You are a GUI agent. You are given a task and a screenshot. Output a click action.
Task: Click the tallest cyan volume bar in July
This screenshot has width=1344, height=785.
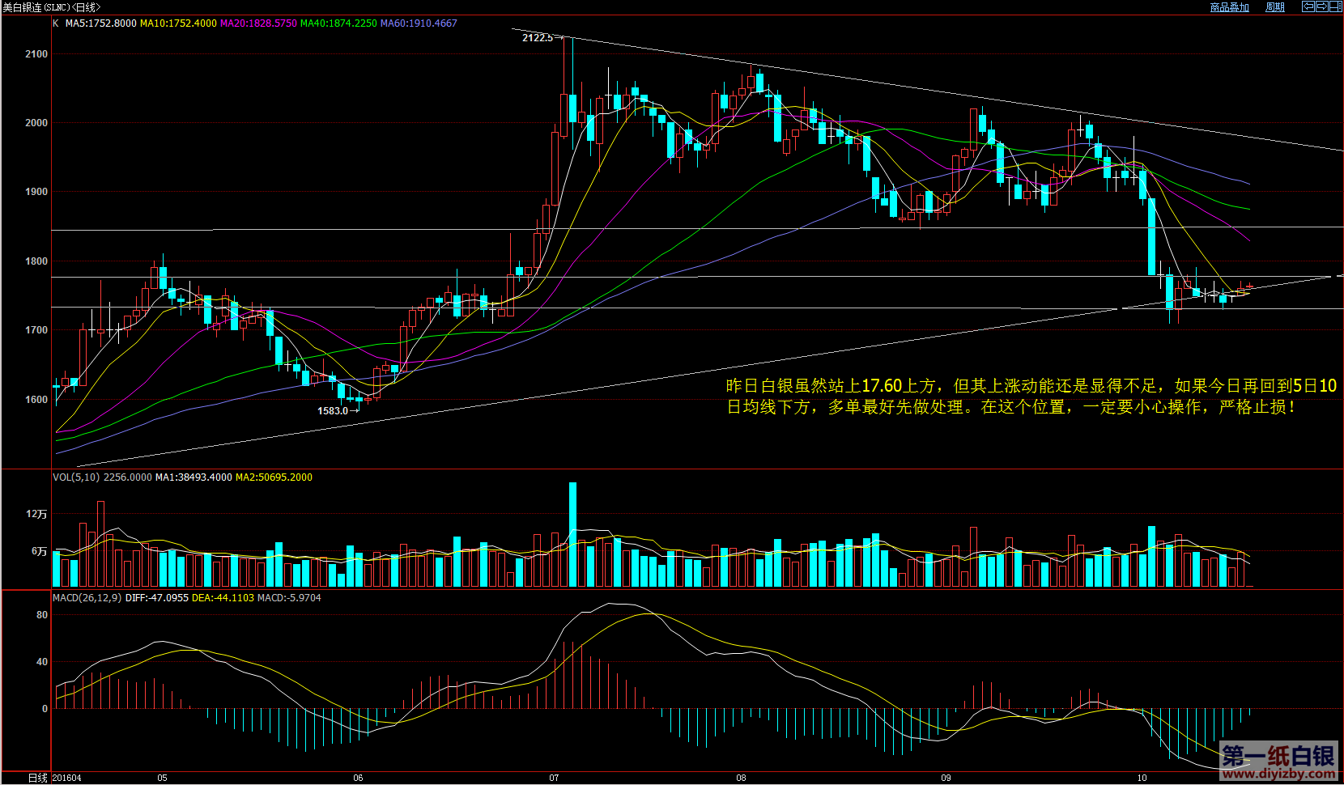[x=572, y=534]
